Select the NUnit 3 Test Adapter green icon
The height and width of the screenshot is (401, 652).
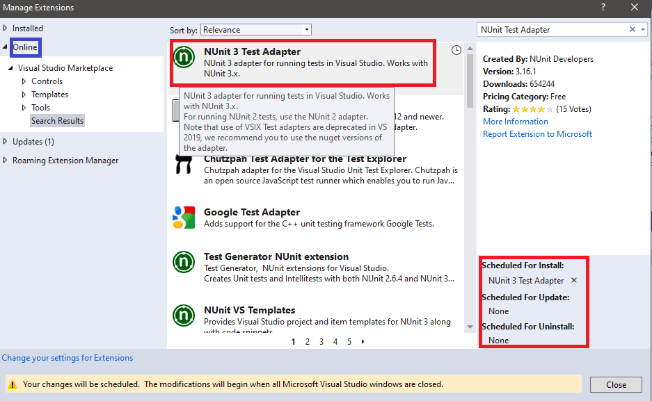183,58
